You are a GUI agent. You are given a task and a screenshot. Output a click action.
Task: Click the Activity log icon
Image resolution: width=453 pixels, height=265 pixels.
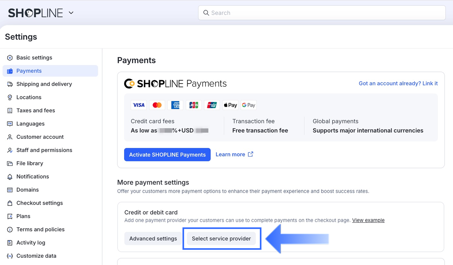10,243
